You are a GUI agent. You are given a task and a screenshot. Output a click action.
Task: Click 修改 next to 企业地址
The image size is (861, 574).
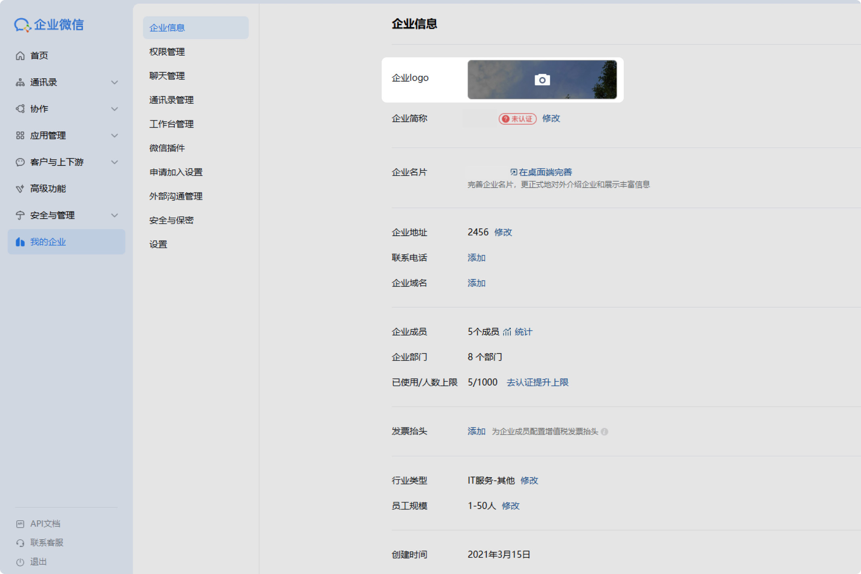point(503,233)
